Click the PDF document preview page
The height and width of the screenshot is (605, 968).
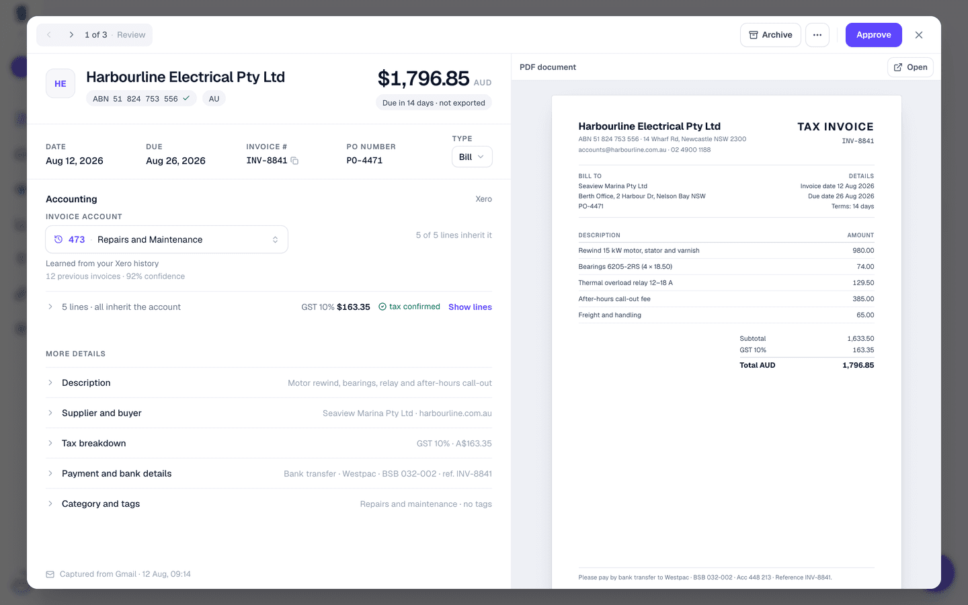coord(726,342)
